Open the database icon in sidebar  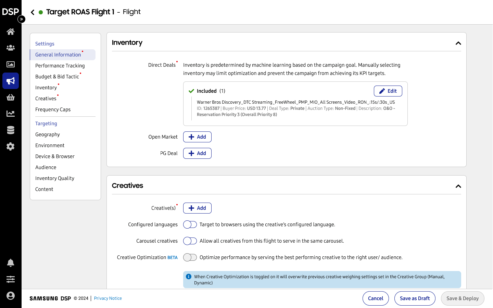(11, 130)
